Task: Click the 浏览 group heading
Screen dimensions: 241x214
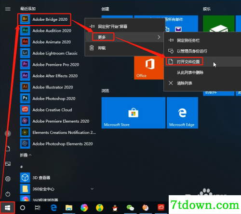Action: 105,91
